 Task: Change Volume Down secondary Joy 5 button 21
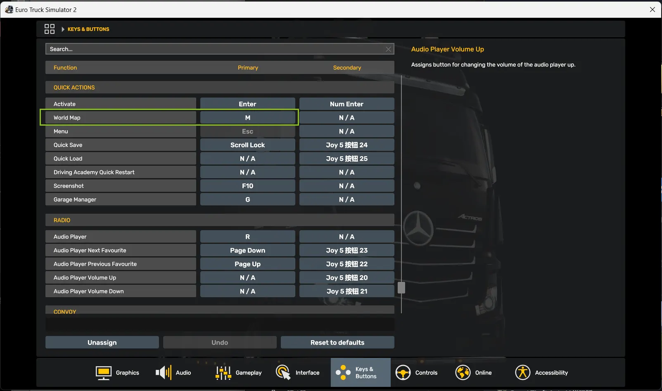347,291
